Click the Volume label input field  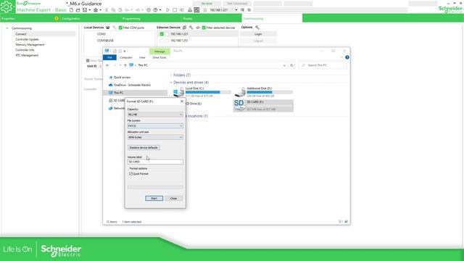coord(155,162)
